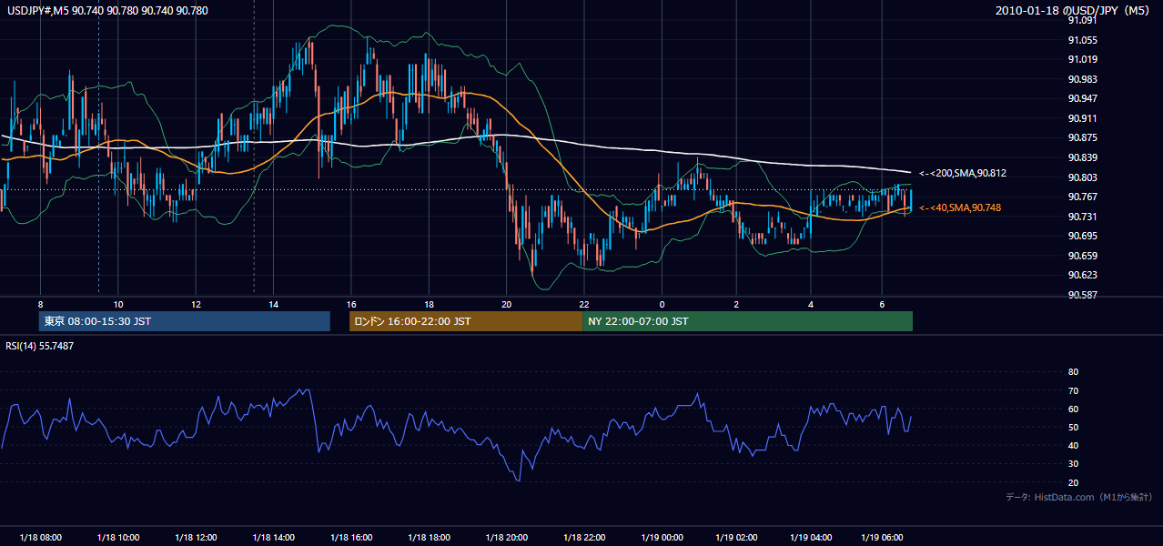
Task: Click the 1/19 06:00 time axis label
Action: (883, 537)
